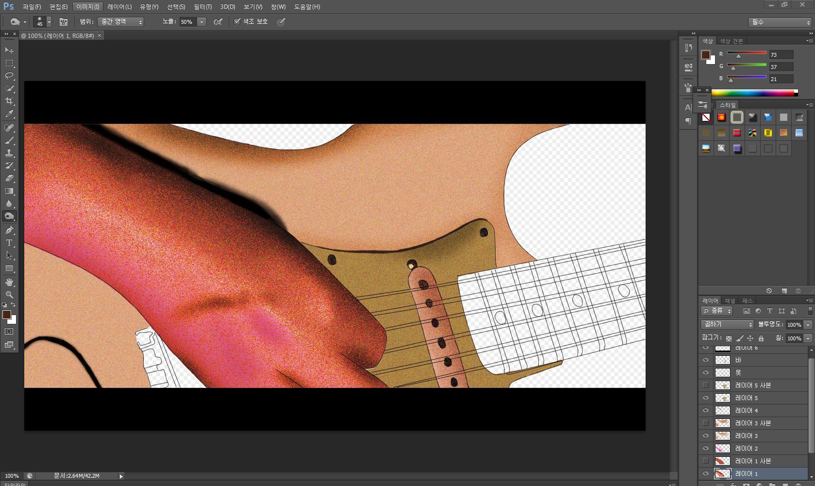Hide the 레이어 2 layer

pyautogui.click(x=706, y=448)
